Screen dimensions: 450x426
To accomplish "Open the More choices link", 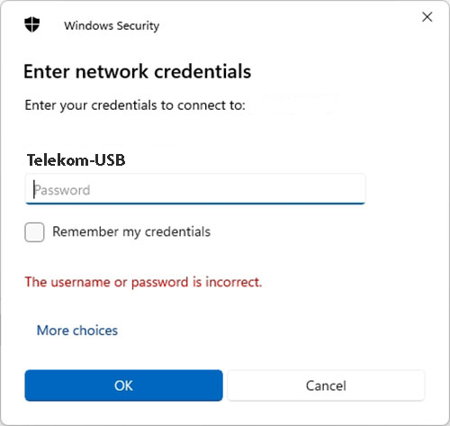I will pyautogui.click(x=77, y=331).
